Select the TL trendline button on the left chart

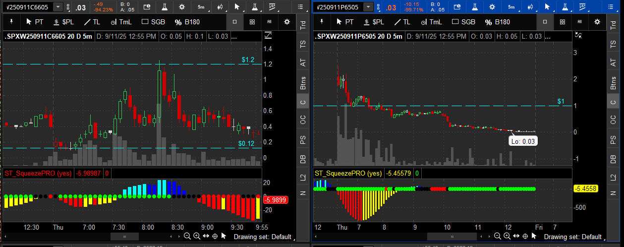pyautogui.click(x=92, y=22)
